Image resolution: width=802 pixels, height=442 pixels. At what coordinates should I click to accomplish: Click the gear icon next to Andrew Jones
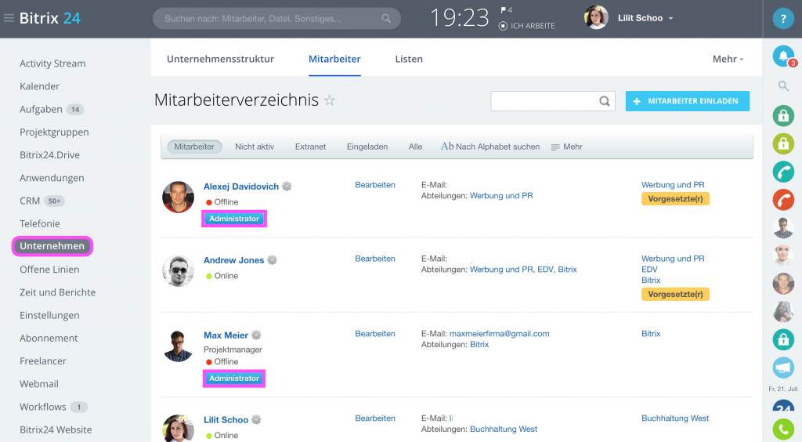(272, 260)
